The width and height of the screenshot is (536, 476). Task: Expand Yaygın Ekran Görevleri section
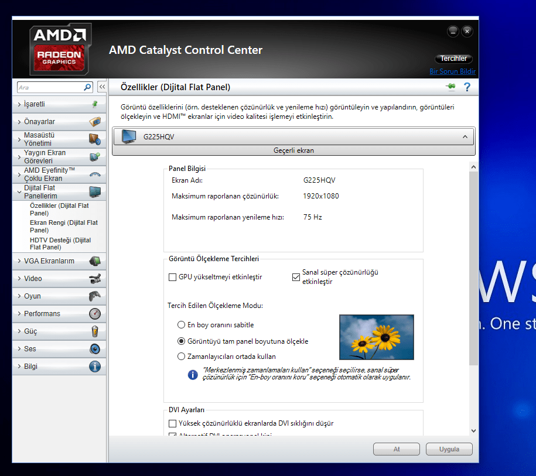(x=19, y=157)
